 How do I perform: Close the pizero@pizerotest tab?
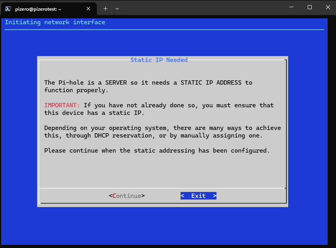90,8
